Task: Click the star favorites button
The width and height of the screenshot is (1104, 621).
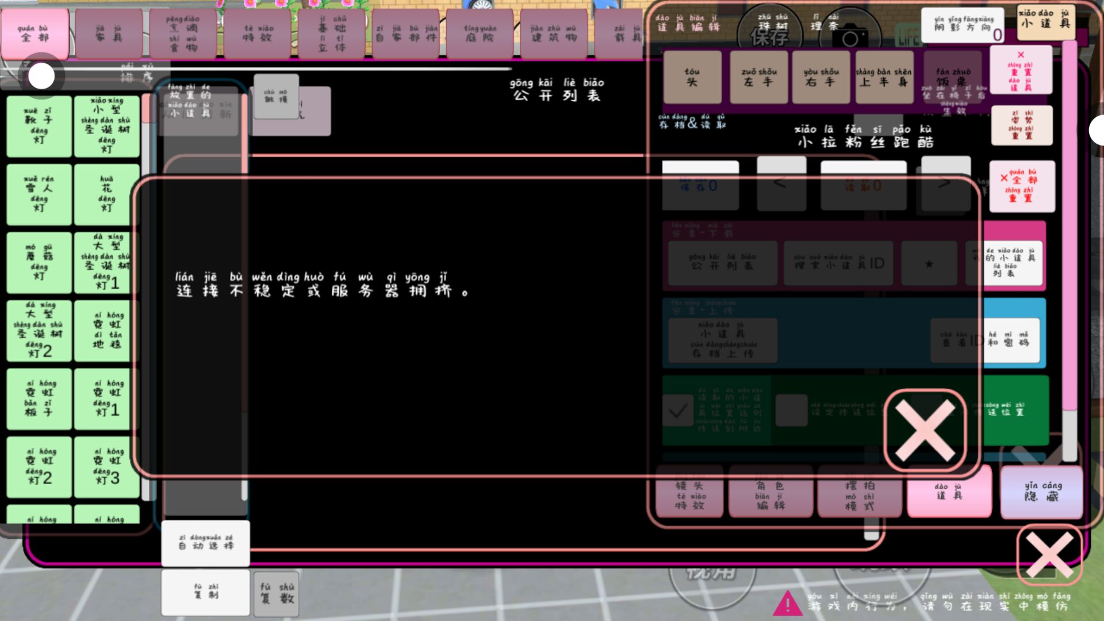Action: (x=929, y=264)
